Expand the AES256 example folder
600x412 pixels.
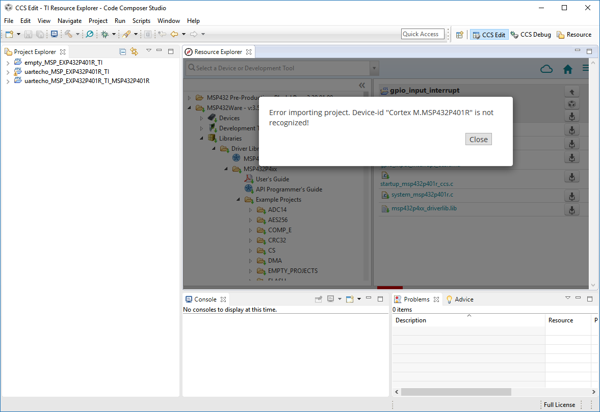pyautogui.click(x=251, y=220)
